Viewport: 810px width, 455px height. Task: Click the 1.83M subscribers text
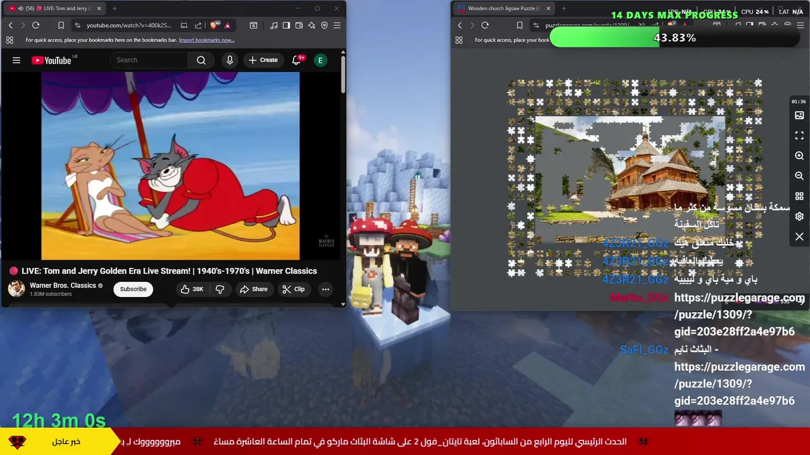(x=51, y=294)
